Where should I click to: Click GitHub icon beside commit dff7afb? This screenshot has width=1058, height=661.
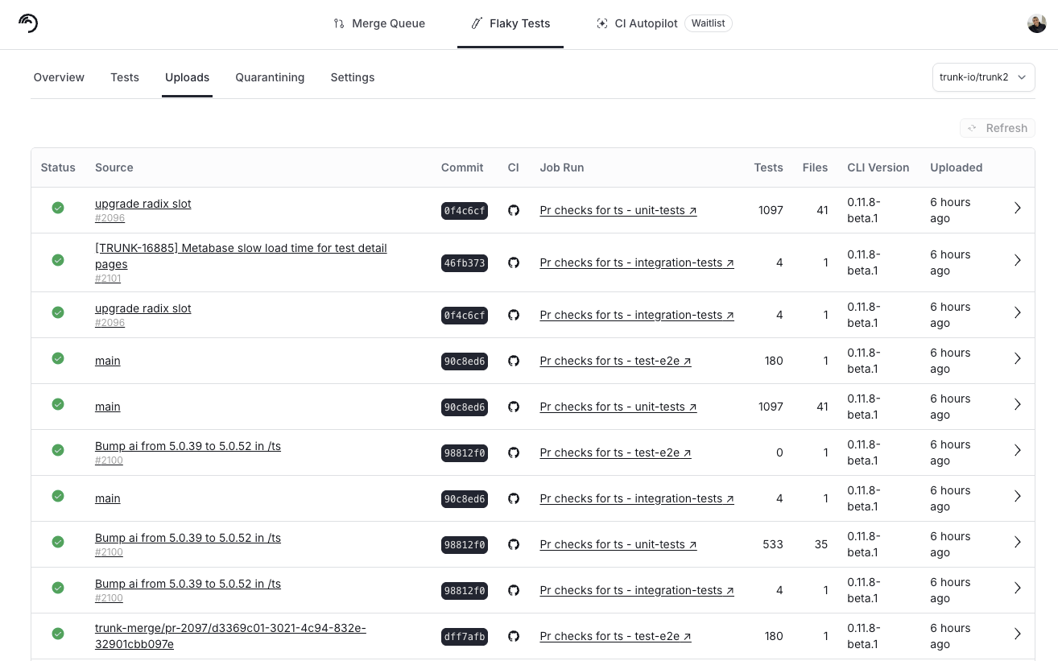(x=514, y=637)
